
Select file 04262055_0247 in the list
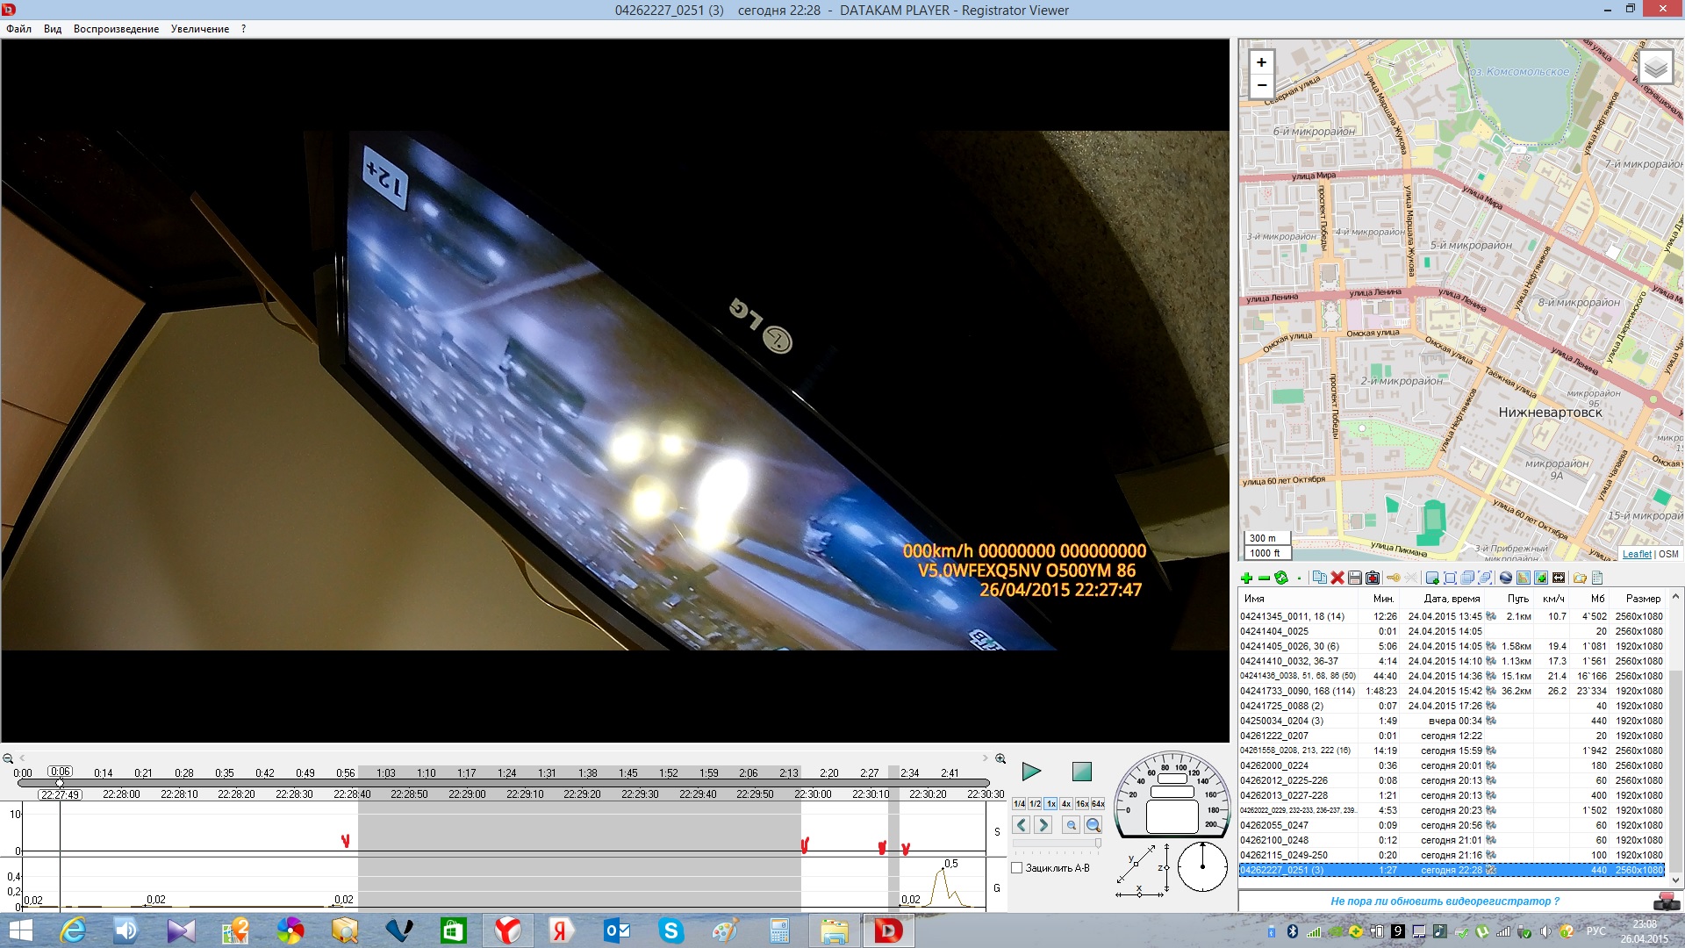1274,825
